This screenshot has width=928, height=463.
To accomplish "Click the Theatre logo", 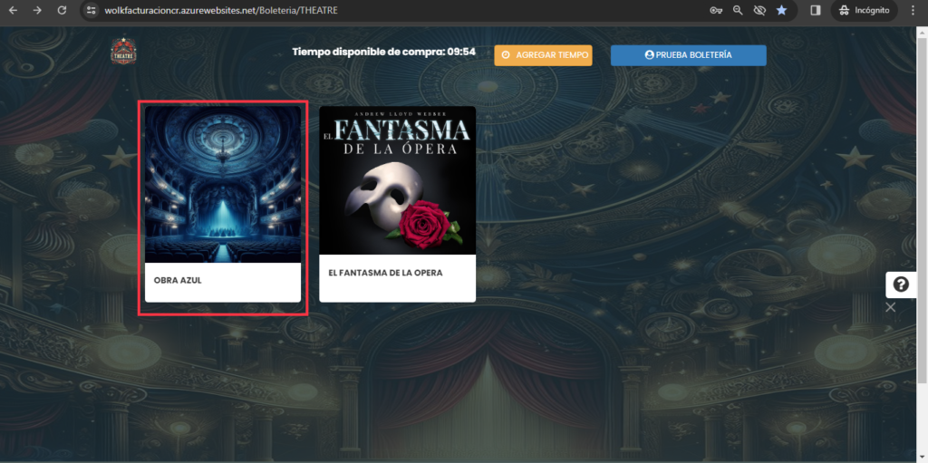I will point(123,52).
